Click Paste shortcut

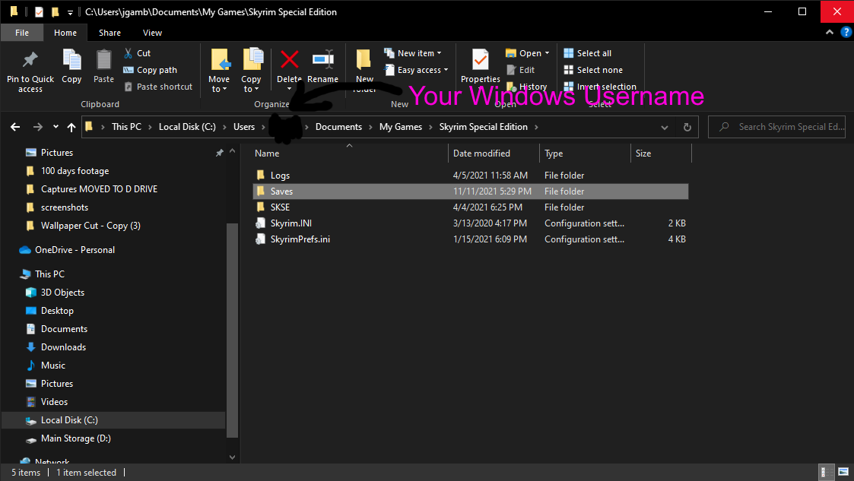(158, 87)
